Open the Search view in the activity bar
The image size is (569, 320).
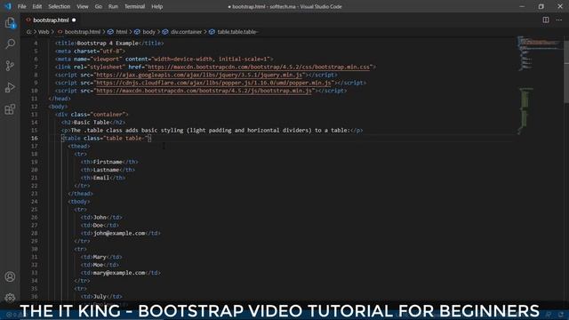tap(10, 44)
